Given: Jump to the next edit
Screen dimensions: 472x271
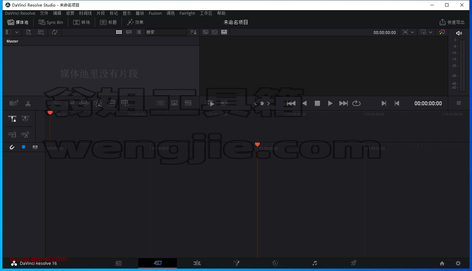Looking at the screenshot, I should 384,103.
